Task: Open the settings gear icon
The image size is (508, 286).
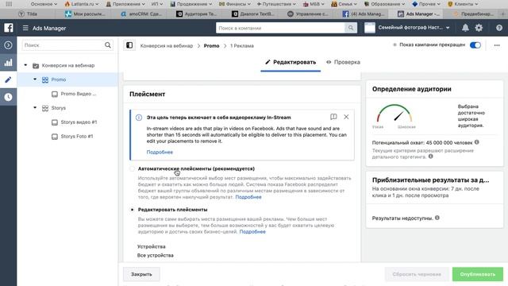Action: click(x=479, y=28)
